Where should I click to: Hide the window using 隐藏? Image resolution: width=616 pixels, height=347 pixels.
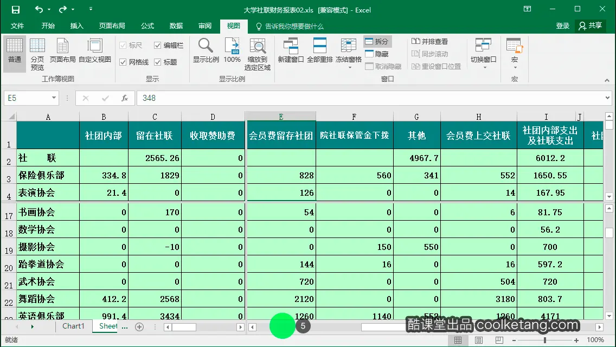coord(377,54)
